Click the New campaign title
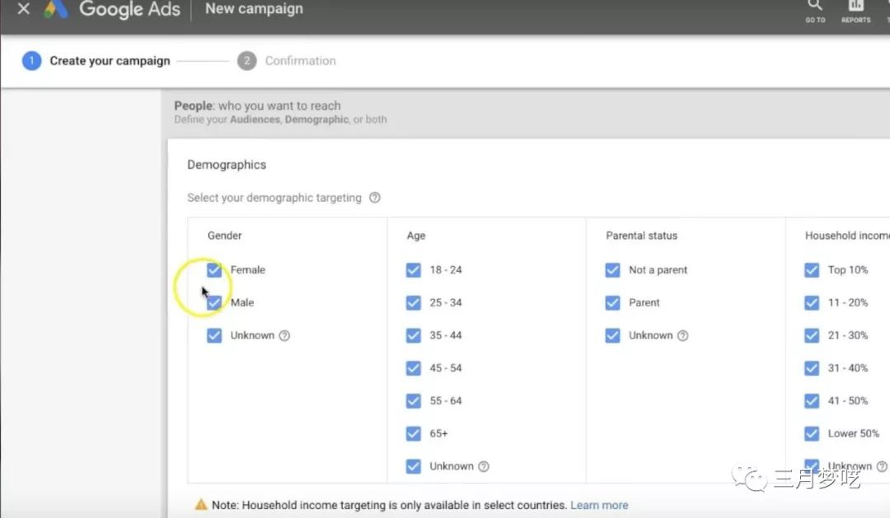 pos(254,9)
